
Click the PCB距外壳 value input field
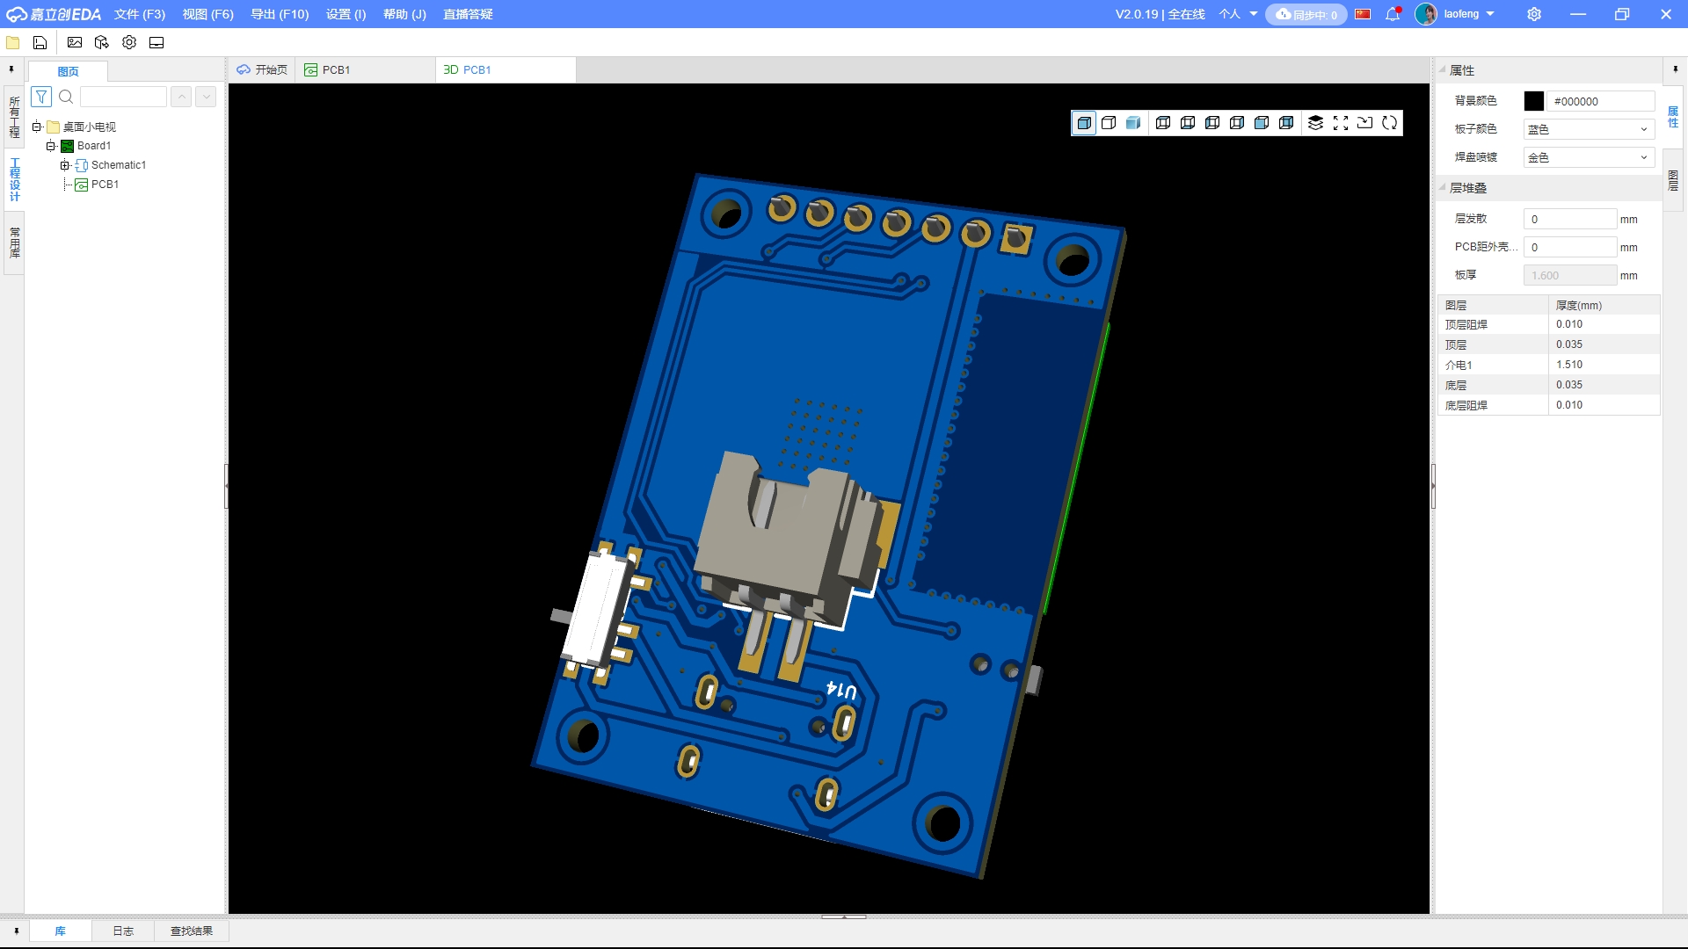coord(1570,247)
